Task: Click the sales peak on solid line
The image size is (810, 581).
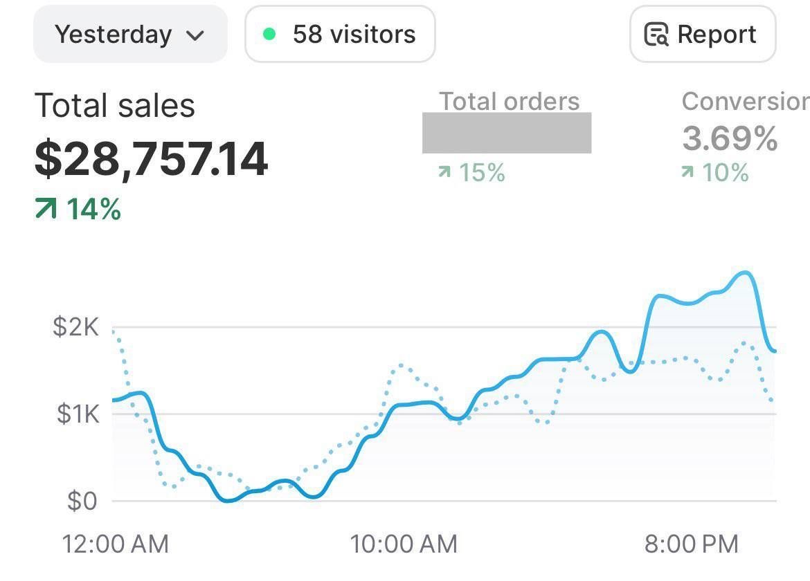Action: pos(744,273)
